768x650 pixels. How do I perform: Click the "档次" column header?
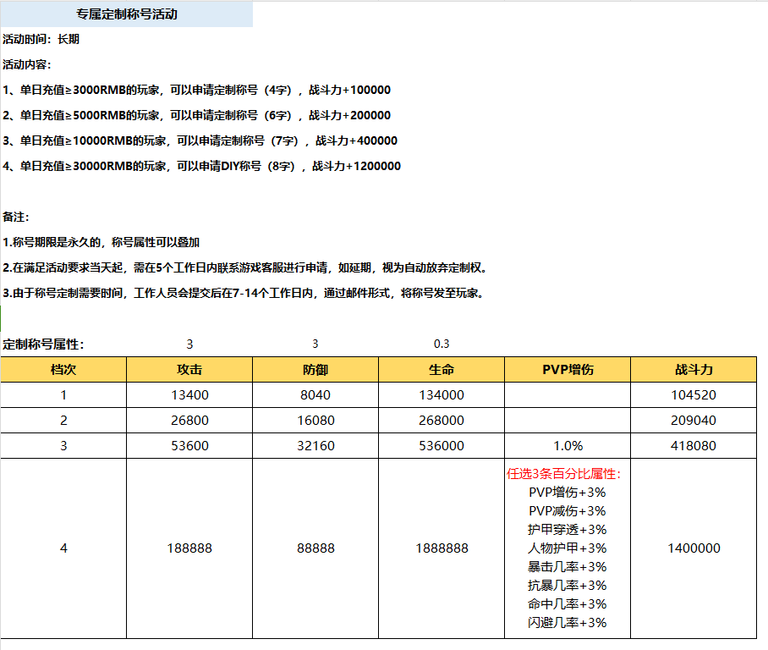click(x=63, y=370)
